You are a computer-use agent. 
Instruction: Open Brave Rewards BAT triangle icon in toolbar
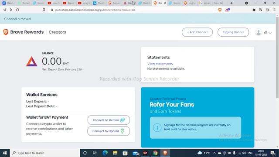228,10
